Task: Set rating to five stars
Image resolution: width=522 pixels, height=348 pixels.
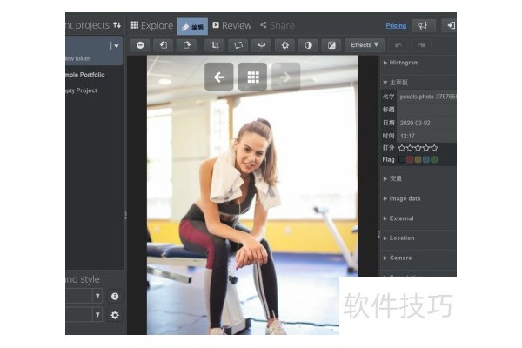Action: pyautogui.click(x=434, y=148)
